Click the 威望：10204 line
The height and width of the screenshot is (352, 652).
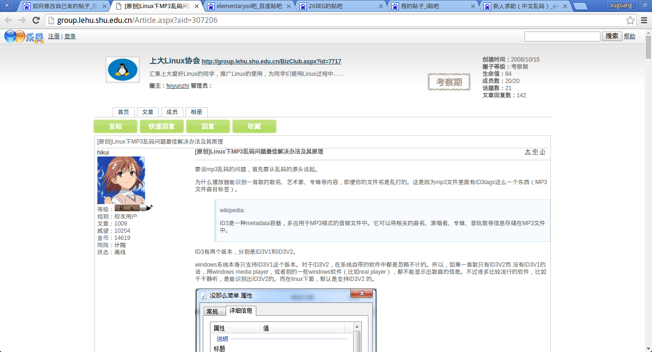coord(114,231)
